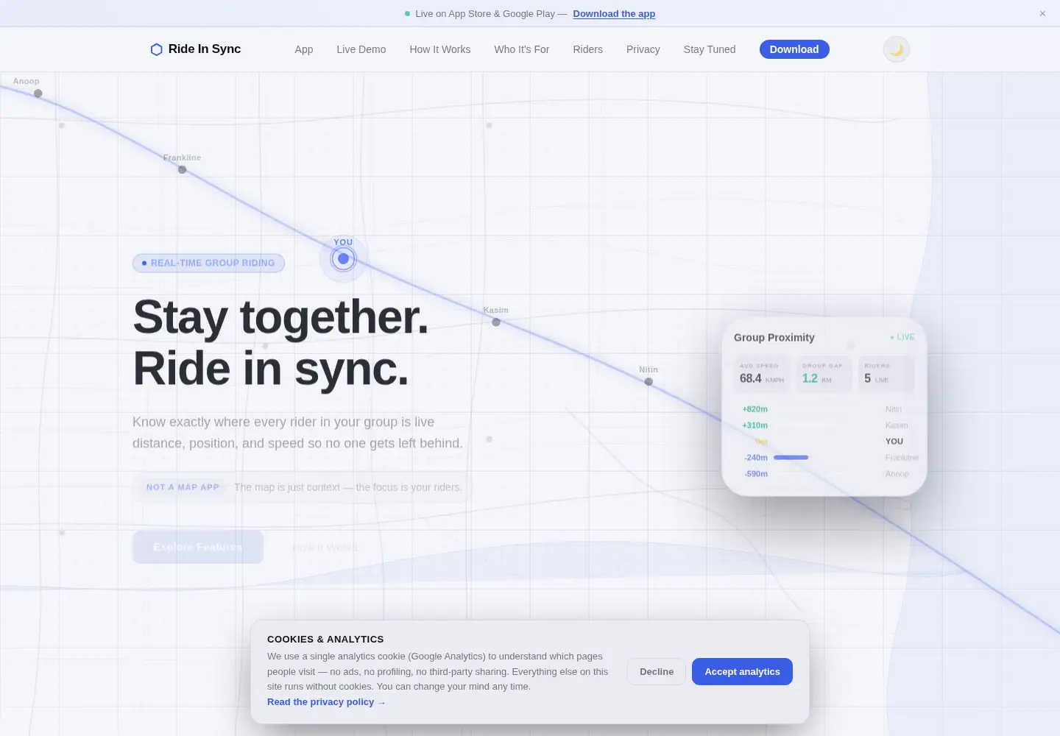Click the Explore Features button
Screen dimensions: 1060x736
[x=198, y=547]
